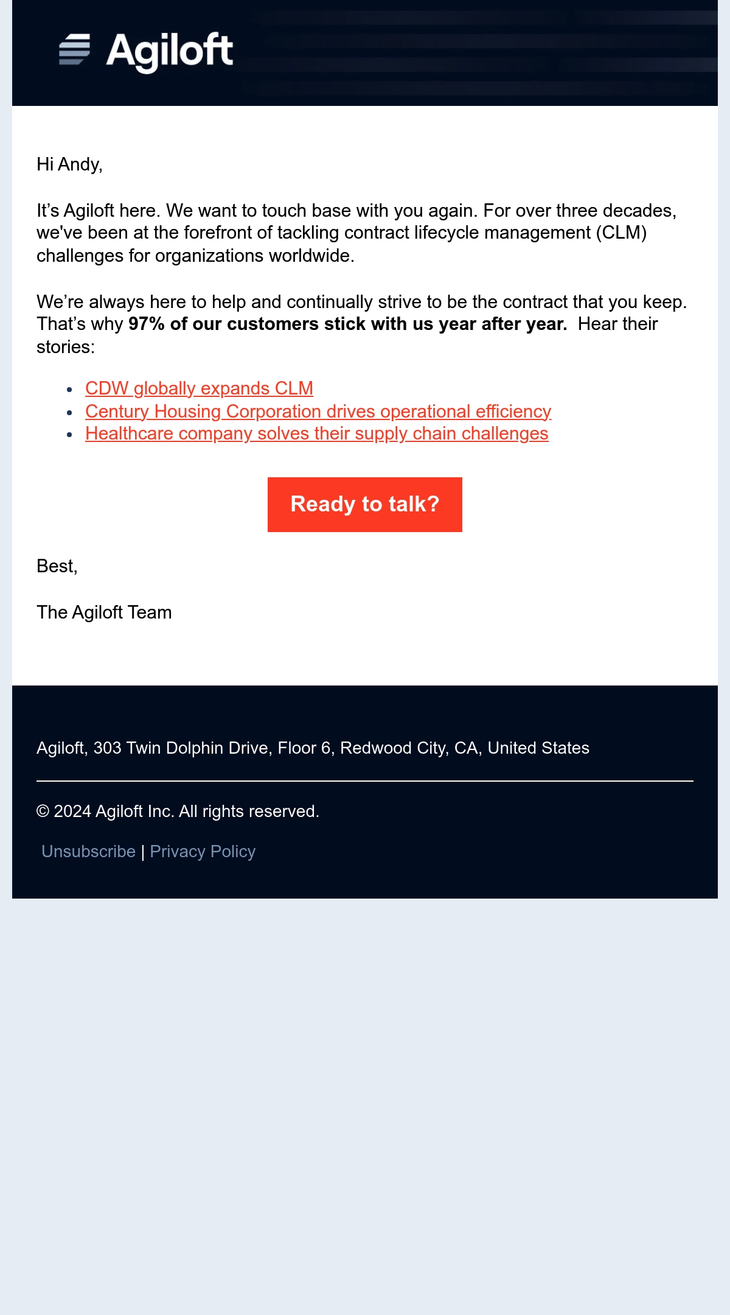Click the bullet next to Century Housing link
This screenshot has height=1315, width=730.
[70, 412]
